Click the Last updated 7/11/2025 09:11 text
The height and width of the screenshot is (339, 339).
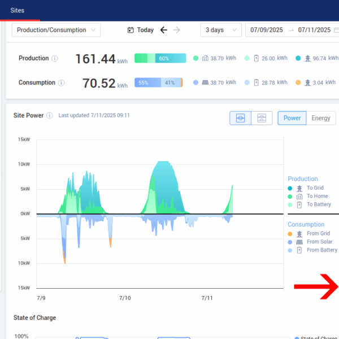tap(94, 115)
